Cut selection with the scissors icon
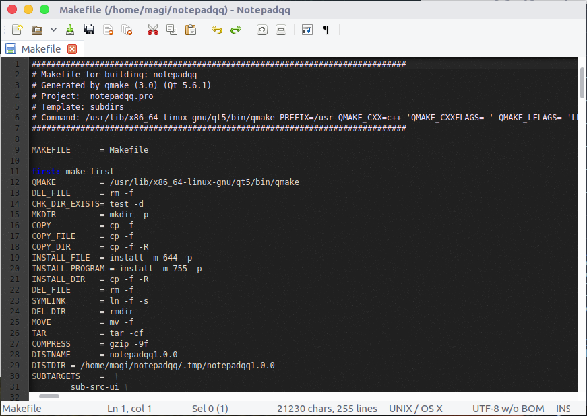Screen dimensions: 587x416 tap(153, 30)
